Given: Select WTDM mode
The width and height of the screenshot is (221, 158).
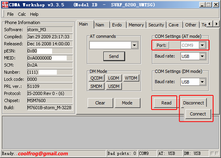Looking at the screenshot, I should tap(131, 78).
